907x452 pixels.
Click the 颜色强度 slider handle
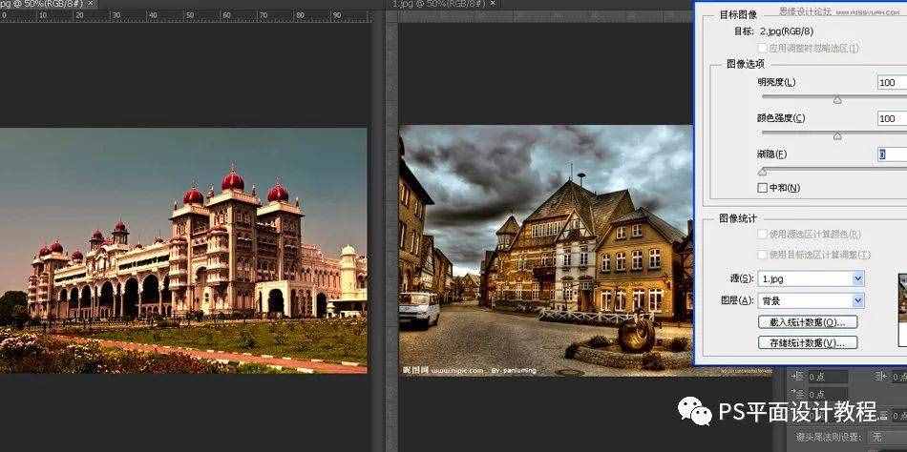coord(837,135)
